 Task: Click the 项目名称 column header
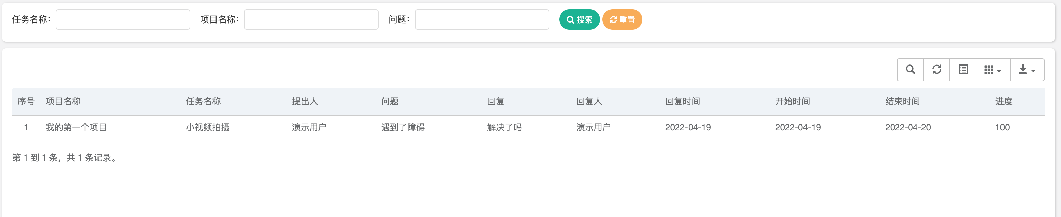63,101
